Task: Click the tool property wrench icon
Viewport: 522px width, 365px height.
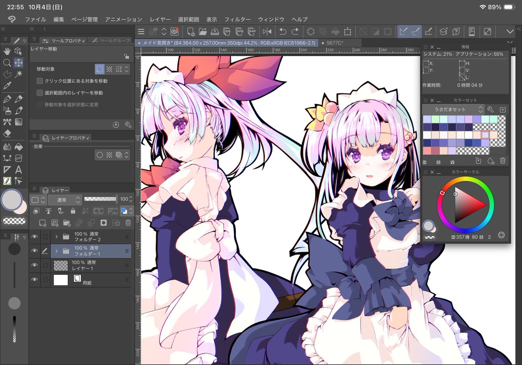Action: click(x=128, y=125)
